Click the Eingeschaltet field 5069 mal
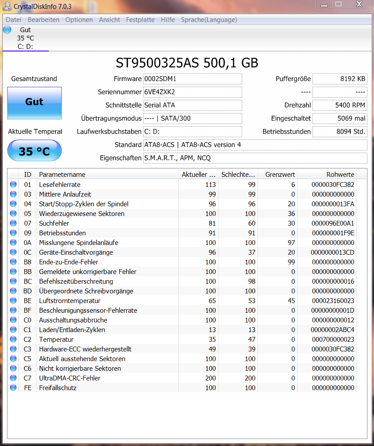Viewport: 374px width, 446px height. point(340,118)
